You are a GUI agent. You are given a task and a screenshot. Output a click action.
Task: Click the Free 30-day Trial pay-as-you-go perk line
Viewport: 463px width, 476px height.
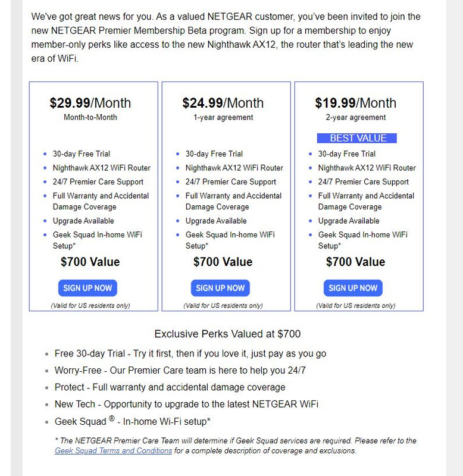(190, 353)
